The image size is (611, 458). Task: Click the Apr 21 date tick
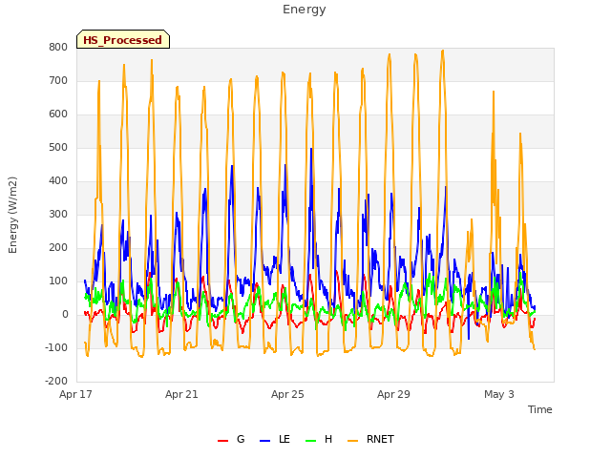click(x=181, y=394)
